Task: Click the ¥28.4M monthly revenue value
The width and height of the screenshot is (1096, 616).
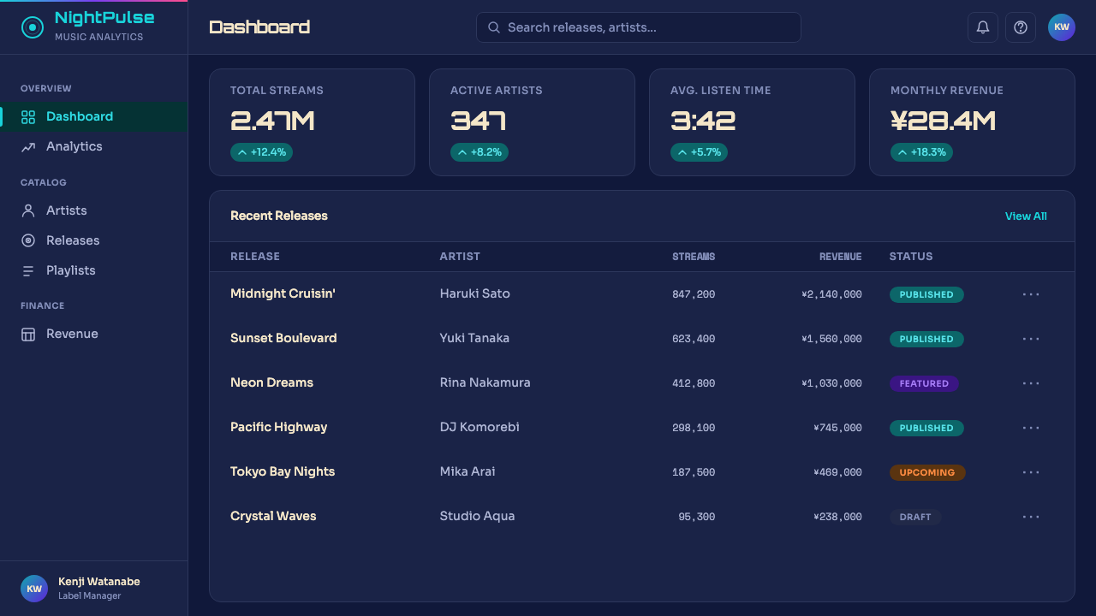Action: pos(943,121)
